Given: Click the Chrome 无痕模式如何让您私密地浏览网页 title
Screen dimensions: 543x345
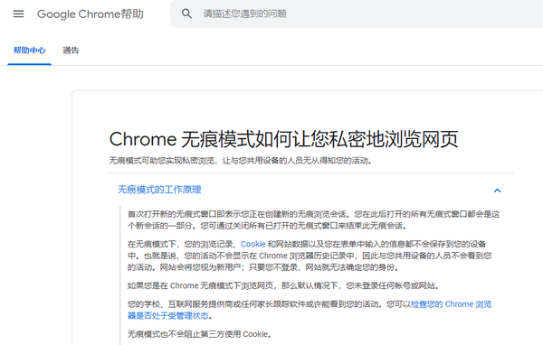Looking at the screenshot, I should (x=283, y=139).
